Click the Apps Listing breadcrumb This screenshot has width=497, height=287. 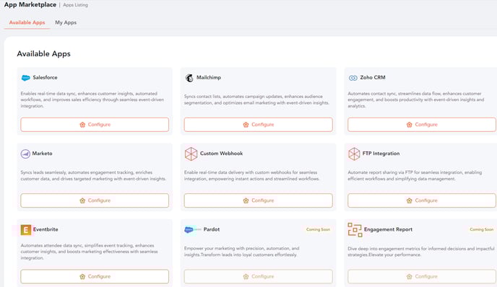coord(75,5)
